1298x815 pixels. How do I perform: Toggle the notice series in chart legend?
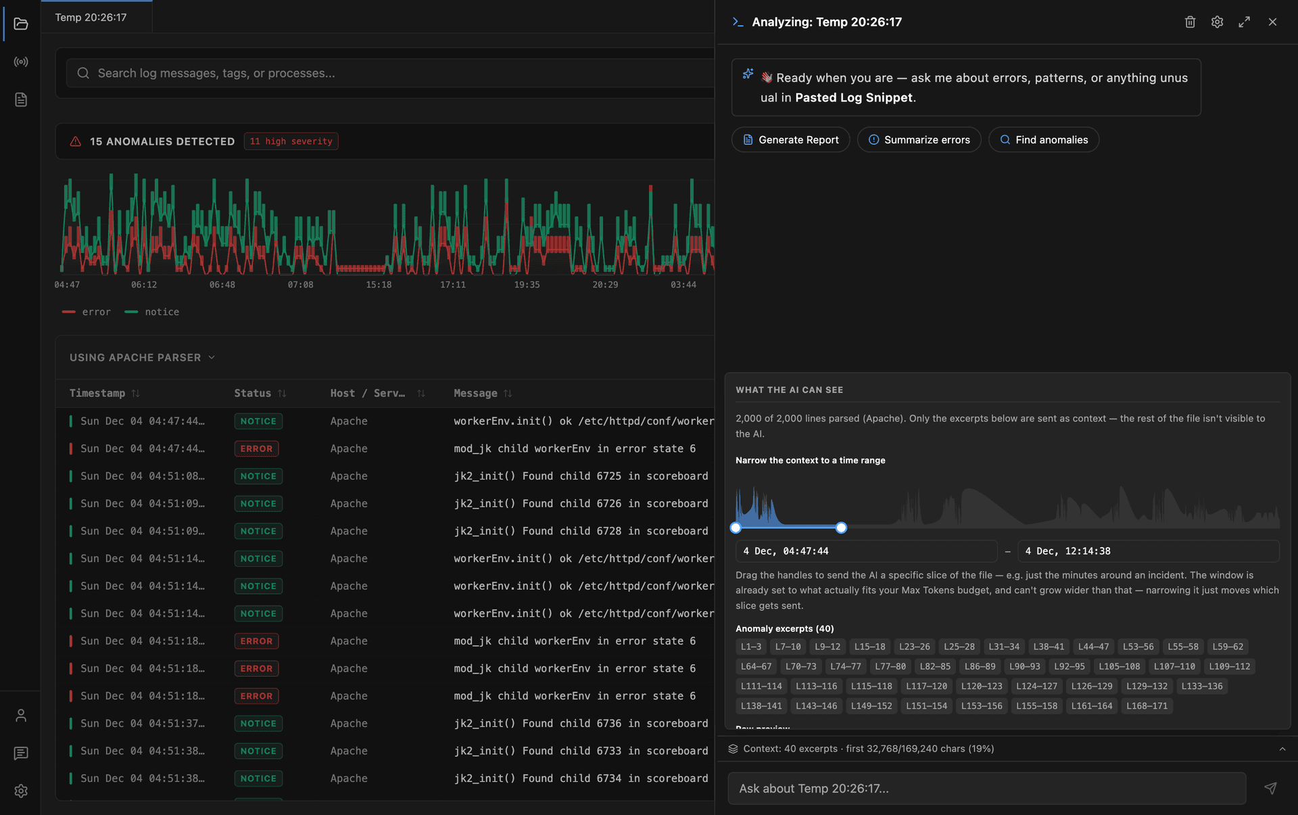(152, 312)
